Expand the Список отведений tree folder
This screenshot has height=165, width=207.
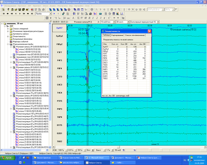(x=8, y=29)
